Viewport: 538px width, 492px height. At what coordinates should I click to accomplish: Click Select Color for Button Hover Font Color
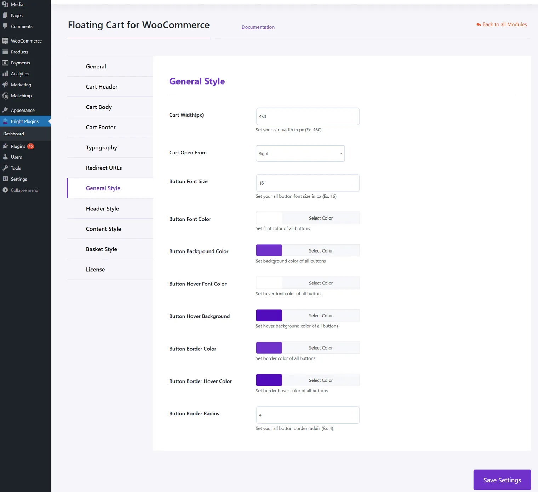tap(321, 283)
